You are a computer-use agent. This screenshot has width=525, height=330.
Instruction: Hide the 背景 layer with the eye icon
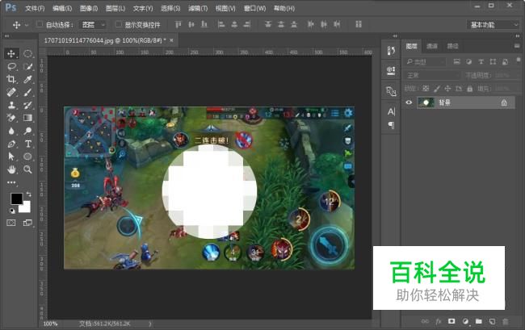(409, 102)
